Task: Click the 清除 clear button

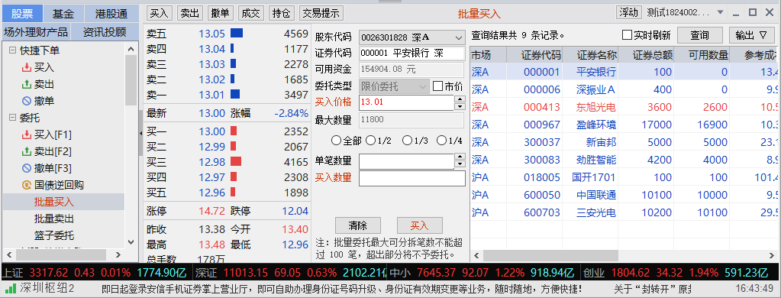Action: coord(357,225)
